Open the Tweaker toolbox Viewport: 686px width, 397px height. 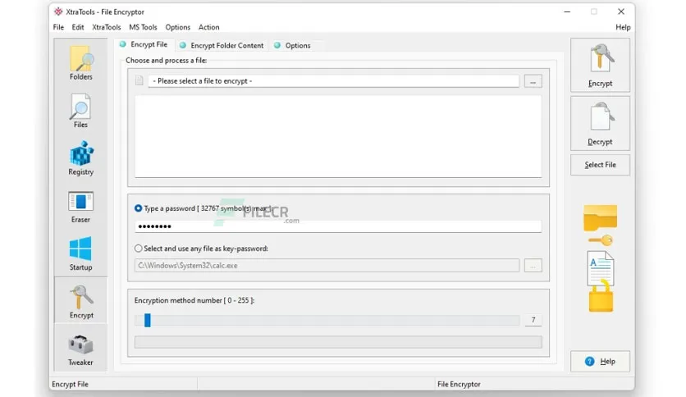[x=81, y=349]
